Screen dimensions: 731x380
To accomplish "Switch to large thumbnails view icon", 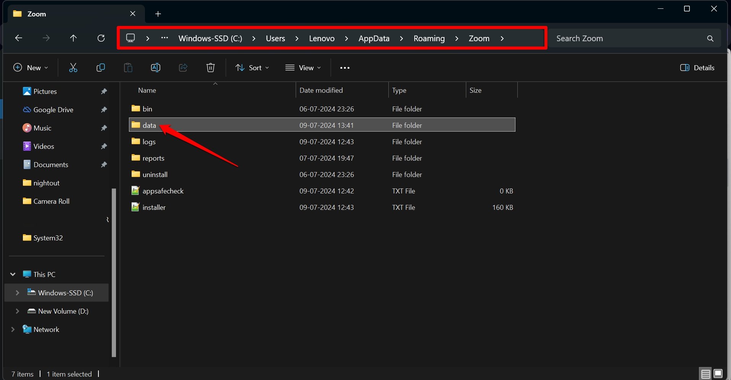I will pyautogui.click(x=718, y=374).
